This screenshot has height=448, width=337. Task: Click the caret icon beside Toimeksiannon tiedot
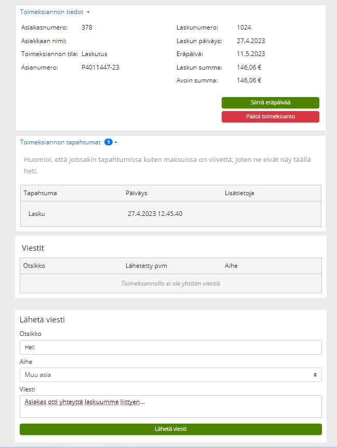tap(88, 11)
